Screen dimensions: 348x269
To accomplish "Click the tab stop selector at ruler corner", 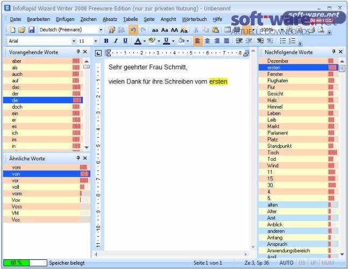I will [98, 53].
